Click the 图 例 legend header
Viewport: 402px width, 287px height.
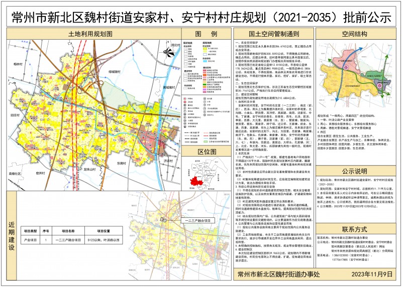tap(207, 34)
